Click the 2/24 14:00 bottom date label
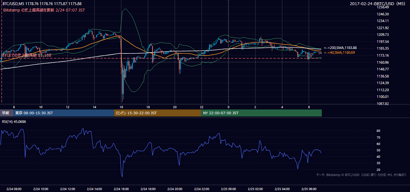This screenshot has height=192, width=410. [94, 189]
